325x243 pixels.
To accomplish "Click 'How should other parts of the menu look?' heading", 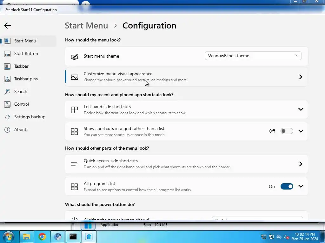I will (x=107, y=148).
